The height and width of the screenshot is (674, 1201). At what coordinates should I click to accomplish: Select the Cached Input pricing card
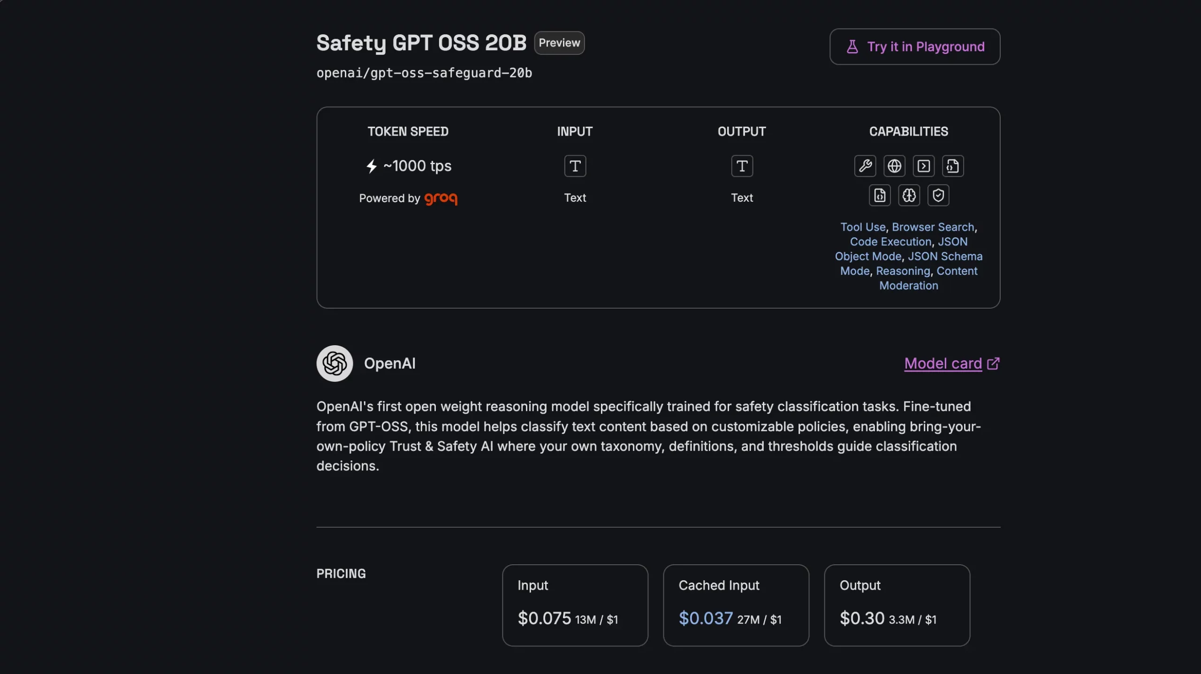pyautogui.click(x=736, y=605)
